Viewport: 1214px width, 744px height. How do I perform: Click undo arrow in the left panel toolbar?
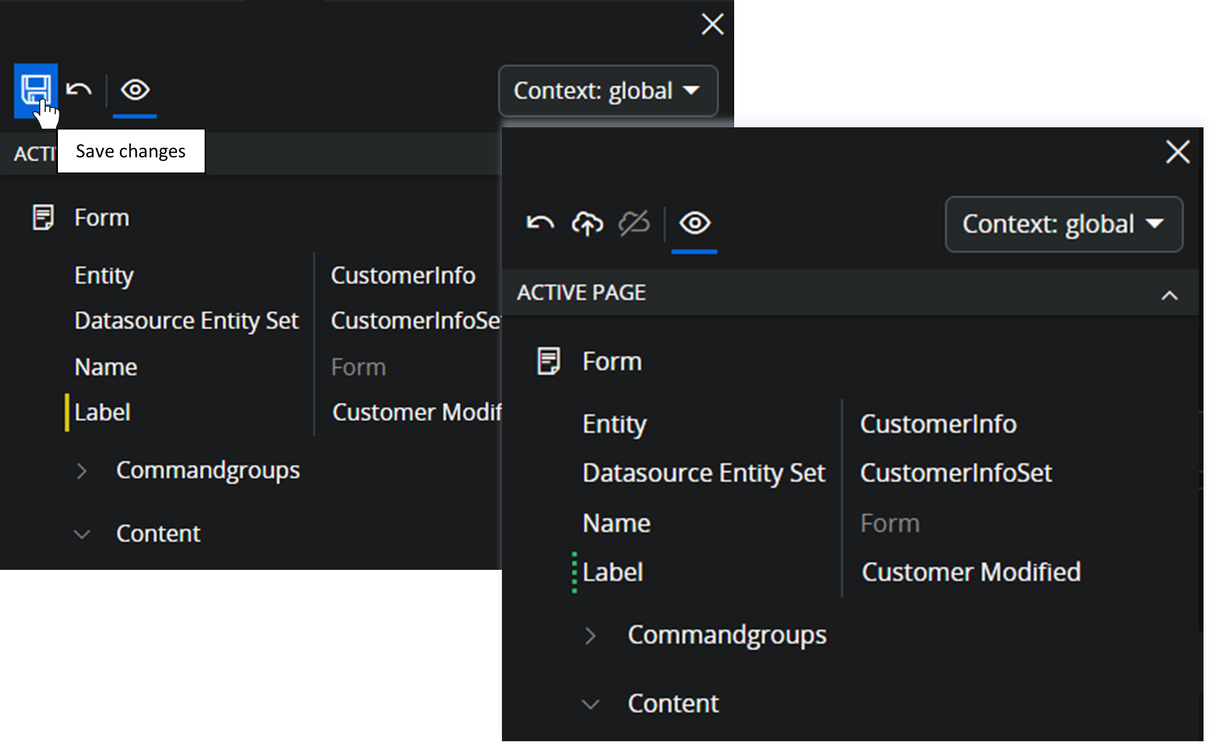(79, 90)
